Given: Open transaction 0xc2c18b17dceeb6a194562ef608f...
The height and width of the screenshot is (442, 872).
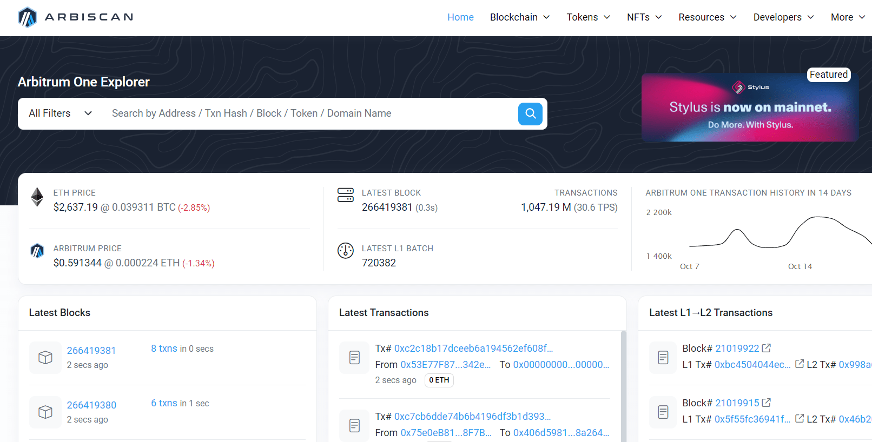Looking at the screenshot, I should pos(473,349).
